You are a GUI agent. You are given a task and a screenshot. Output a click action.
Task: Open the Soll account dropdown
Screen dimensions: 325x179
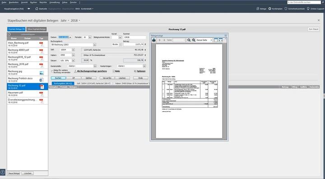tap(73, 50)
